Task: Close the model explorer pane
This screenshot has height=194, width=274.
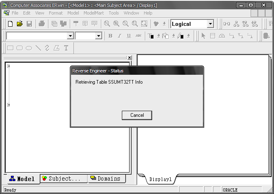Action: point(130,58)
